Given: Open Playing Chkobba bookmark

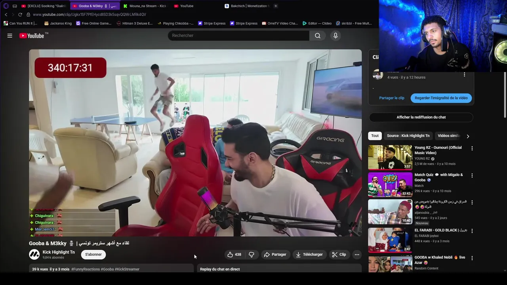Looking at the screenshot, I should tap(175, 23).
